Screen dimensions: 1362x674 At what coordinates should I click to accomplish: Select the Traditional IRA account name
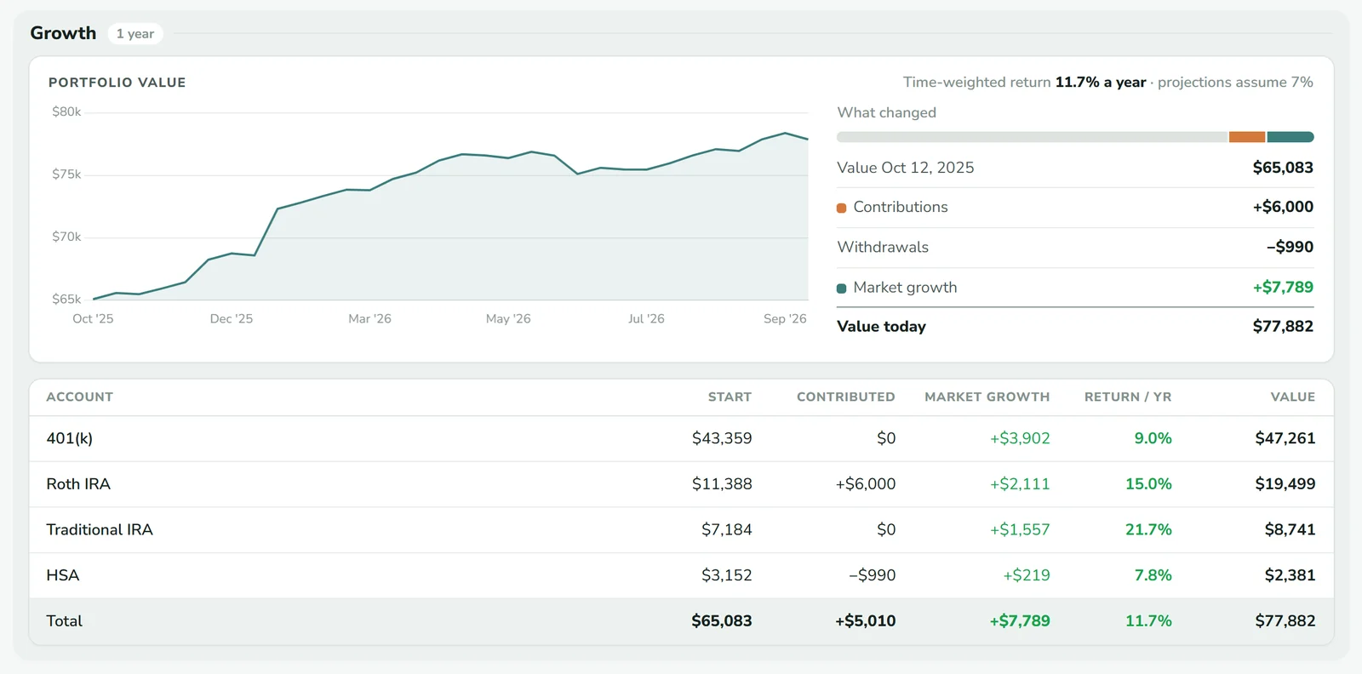coord(100,529)
